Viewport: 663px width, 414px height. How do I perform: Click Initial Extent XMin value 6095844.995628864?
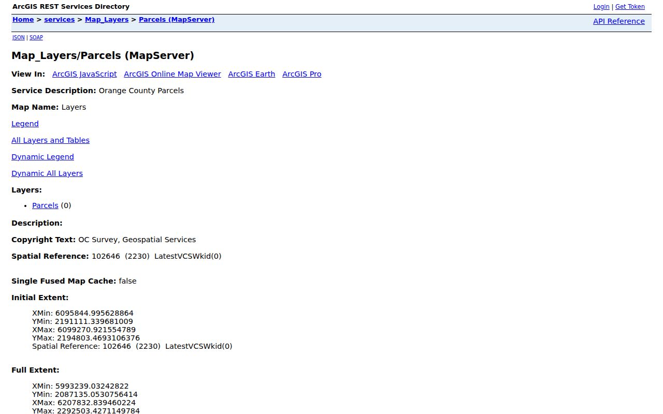tap(94, 313)
